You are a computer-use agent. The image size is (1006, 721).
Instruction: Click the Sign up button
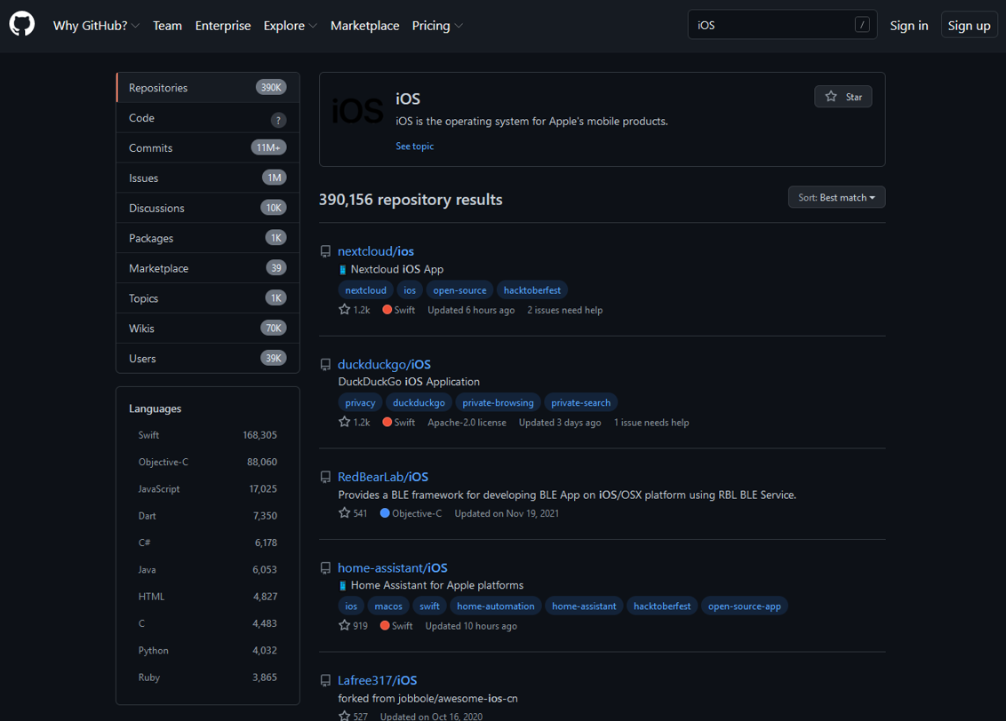(x=969, y=25)
